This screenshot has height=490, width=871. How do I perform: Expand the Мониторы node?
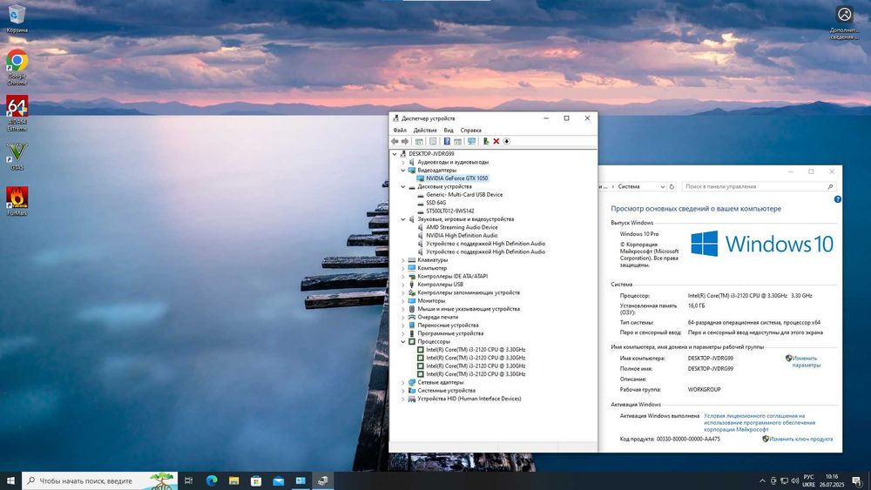pyautogui.click(x=403, y=301)
